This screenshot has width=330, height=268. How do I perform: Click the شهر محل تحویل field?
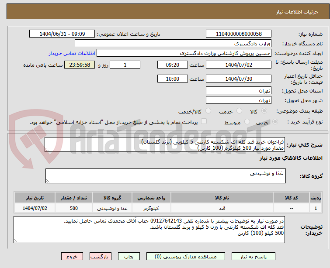(x=239, y=100)
